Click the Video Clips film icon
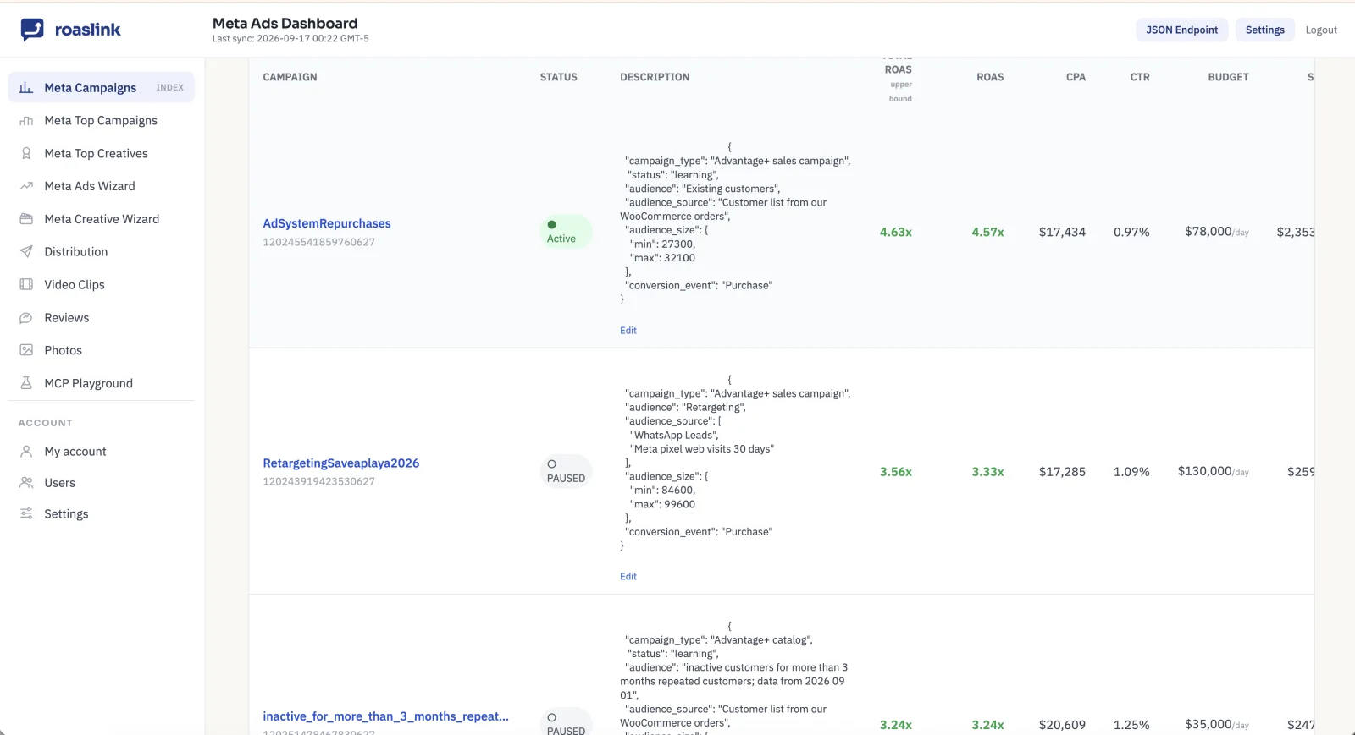The image size is (1355, 735). 26,284
